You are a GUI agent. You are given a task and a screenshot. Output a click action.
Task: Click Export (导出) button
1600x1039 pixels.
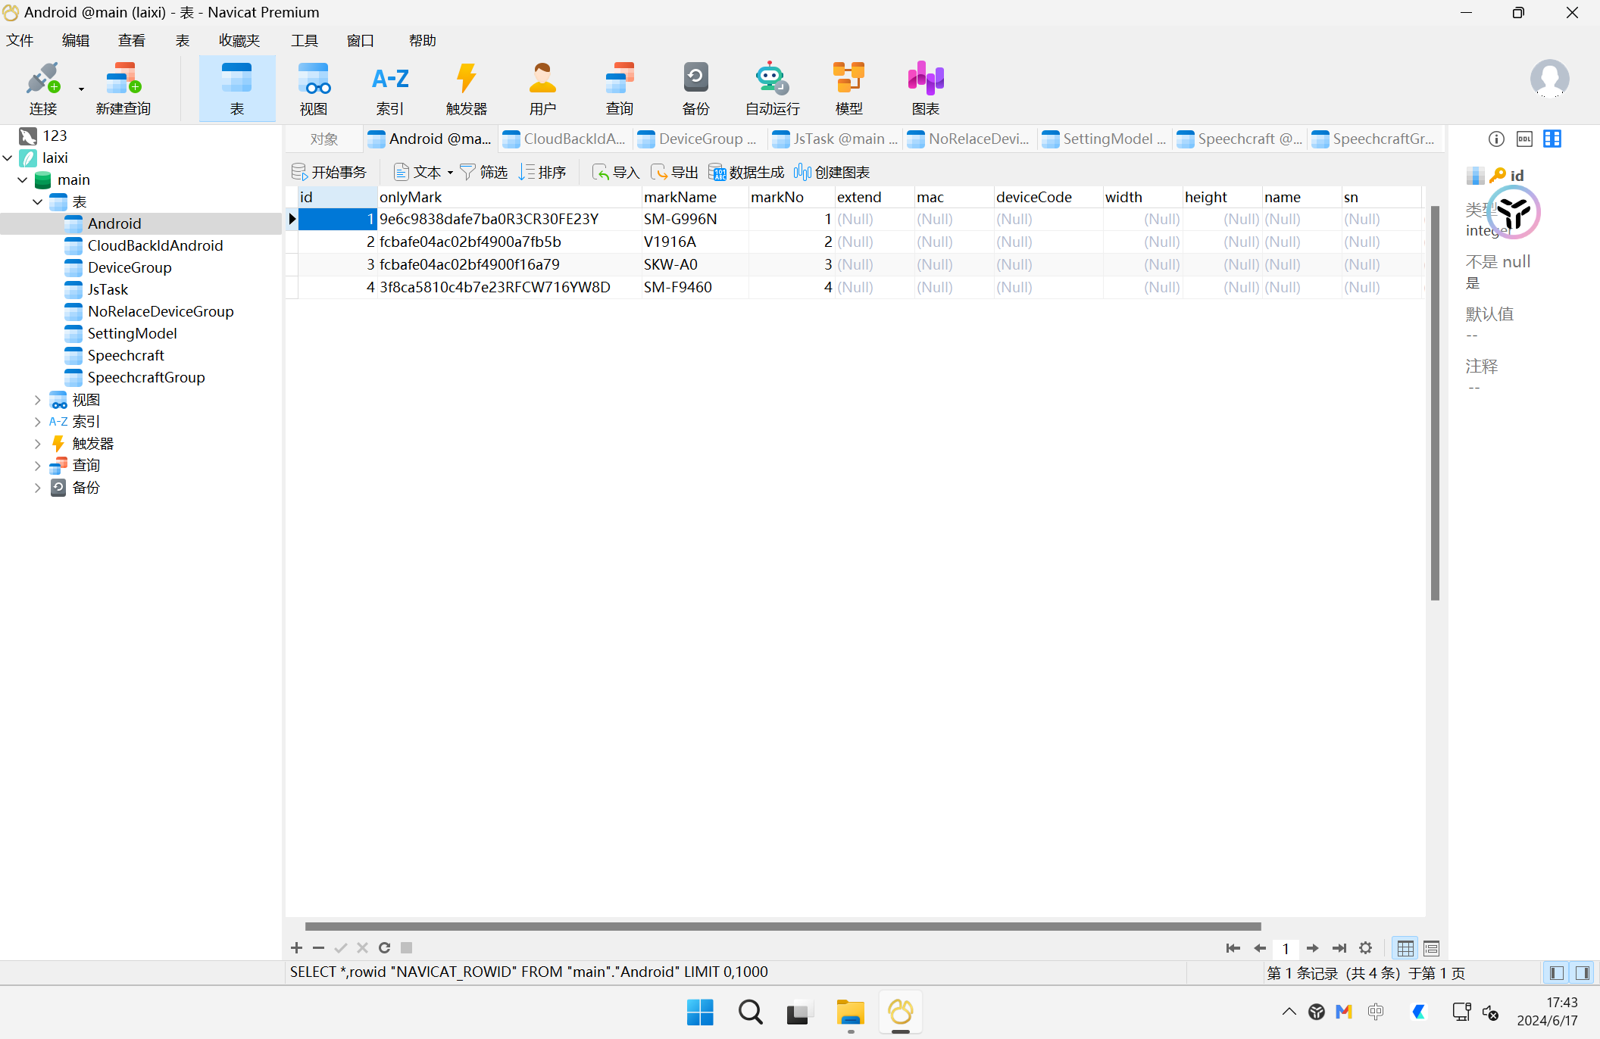[x=674, y=173]
